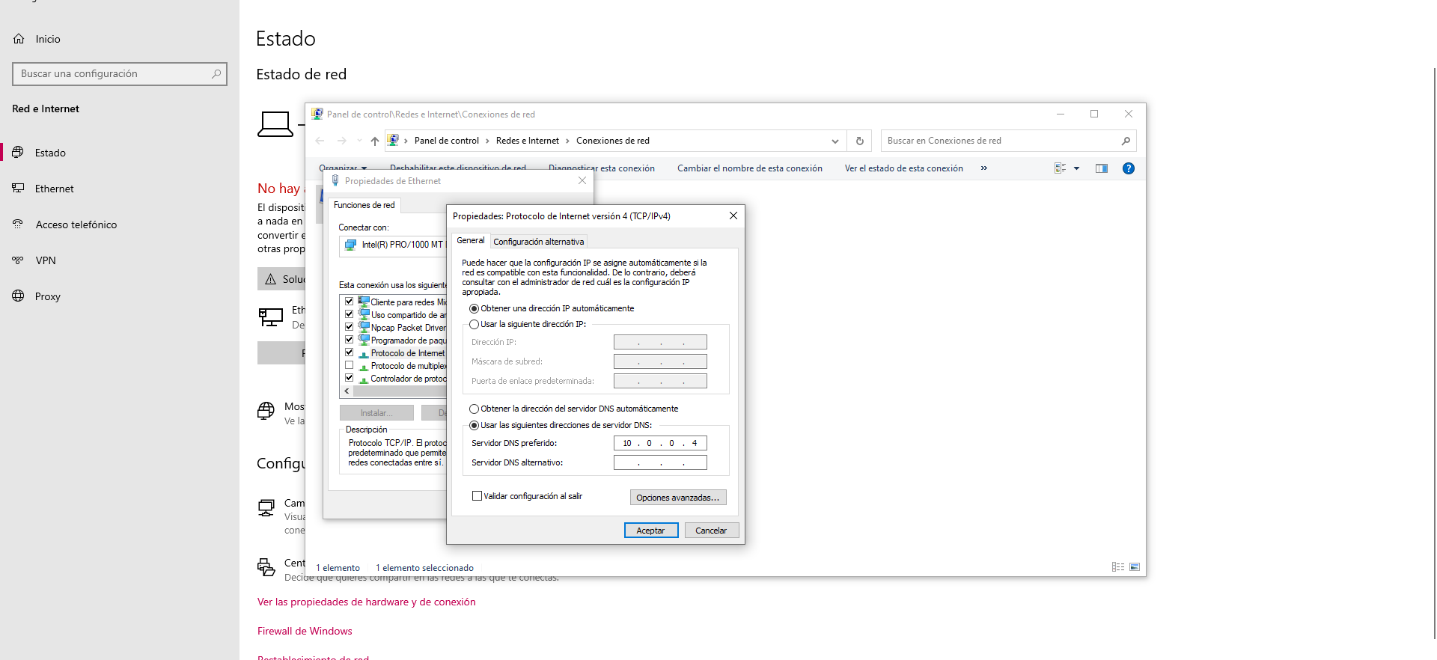Screen dimensions: 1437x660
Task: Click Cambiar el nombre de esta conexión
Action: point(749,168)
